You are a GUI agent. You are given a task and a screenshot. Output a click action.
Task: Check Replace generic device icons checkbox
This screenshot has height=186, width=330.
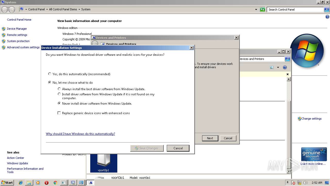pos(59,113)
